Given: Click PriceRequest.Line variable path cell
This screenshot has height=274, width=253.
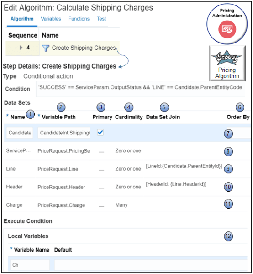Looking at the screenshot, I should pos(58,169).
